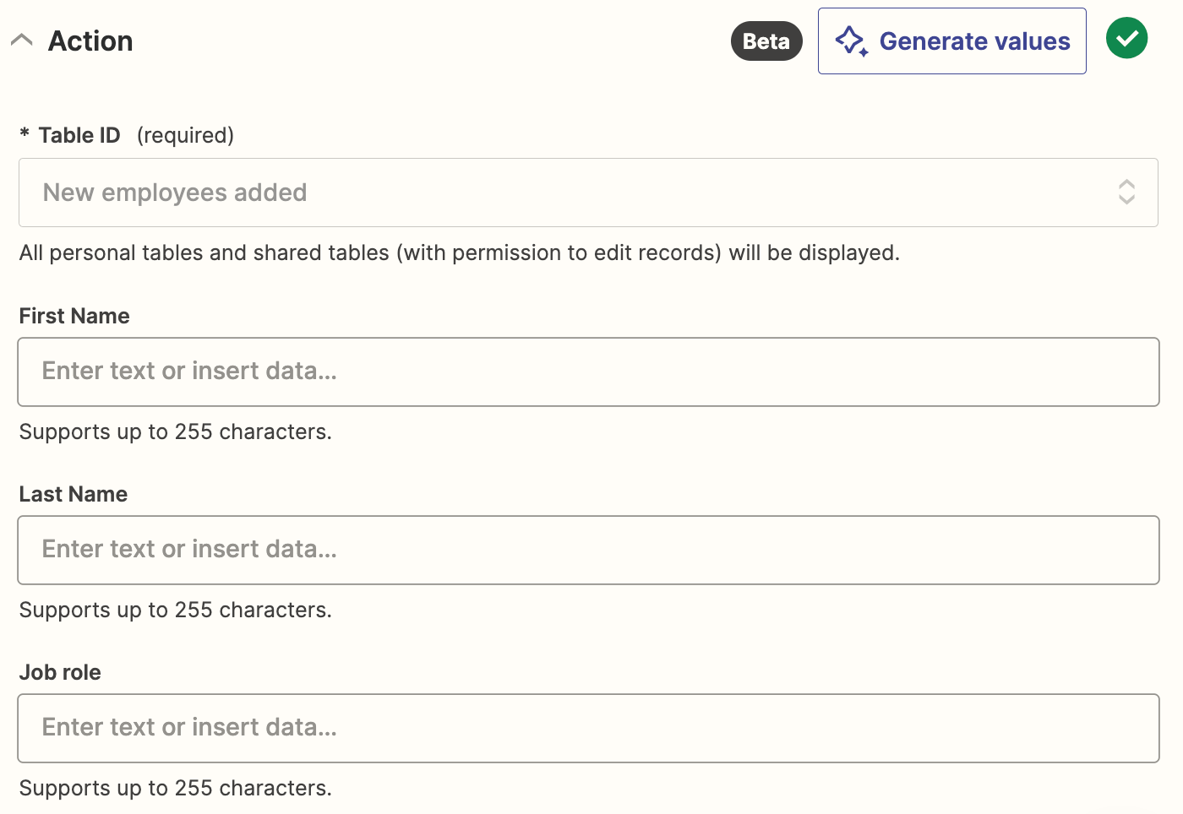This screenshot has width=1183, height=814.
Task: Click the Action section heading
Action: [90, 41]
